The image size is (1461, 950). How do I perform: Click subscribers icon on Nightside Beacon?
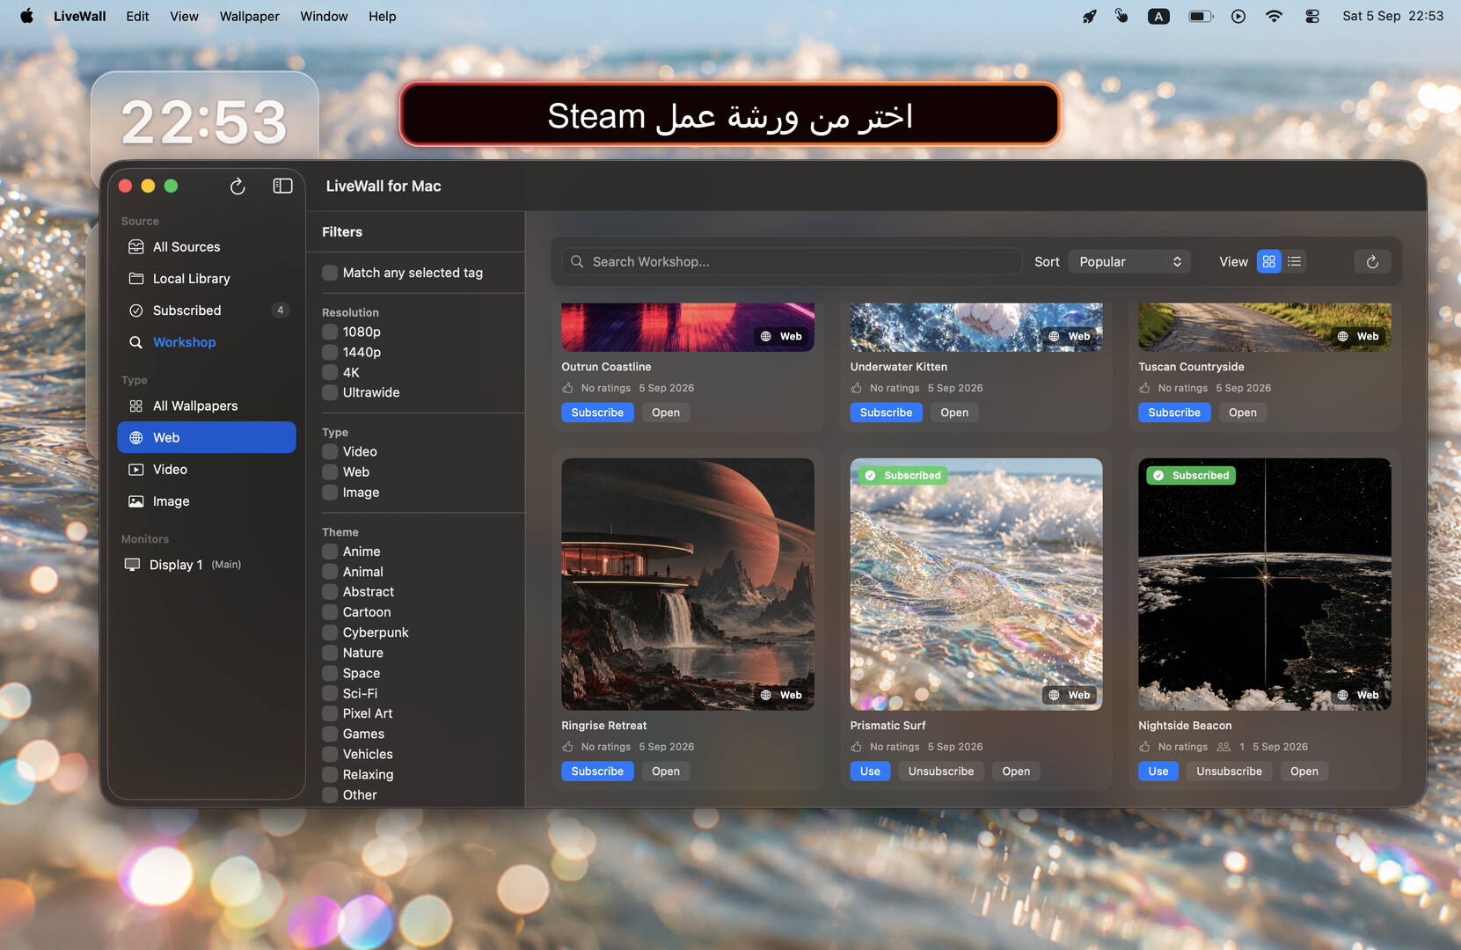pyautogui.click(x=1224, y=747)
